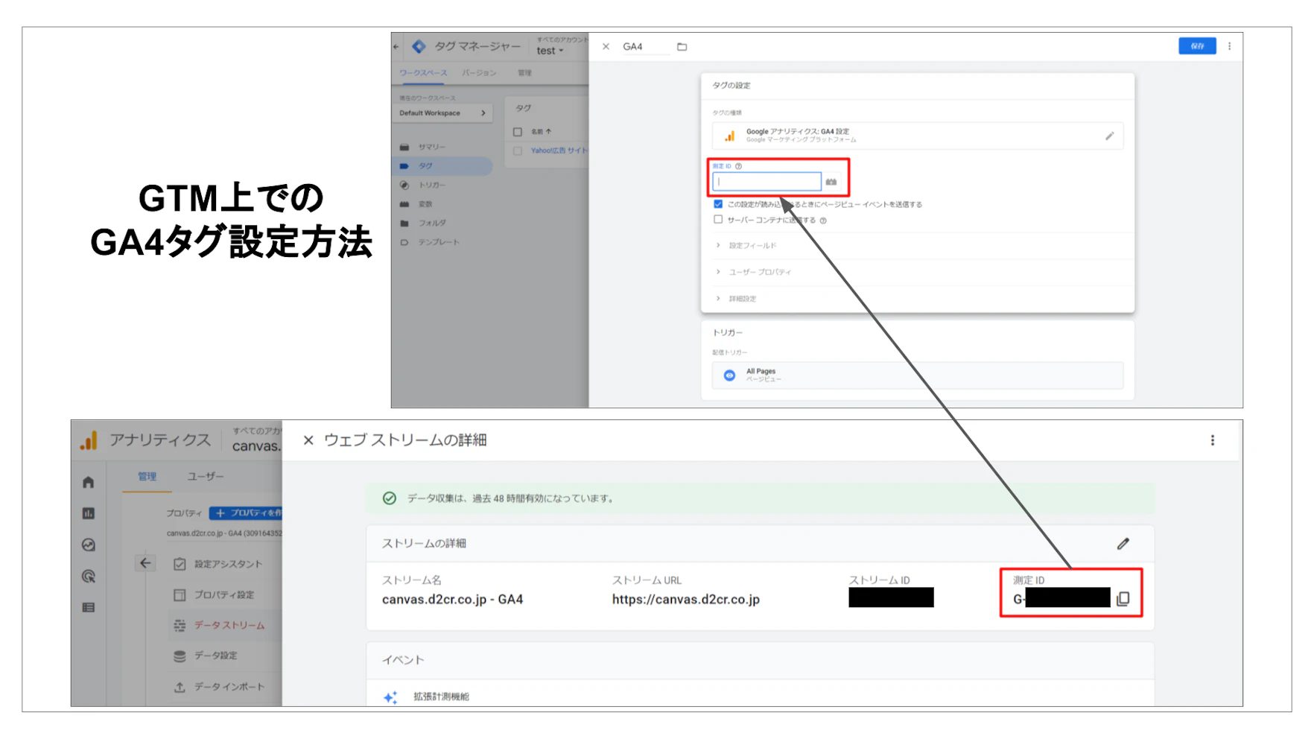The width and height of the screenshot is (1314, 739).
Task: Check サーバー コンテナに送信する checkbox
Action: 718,220
